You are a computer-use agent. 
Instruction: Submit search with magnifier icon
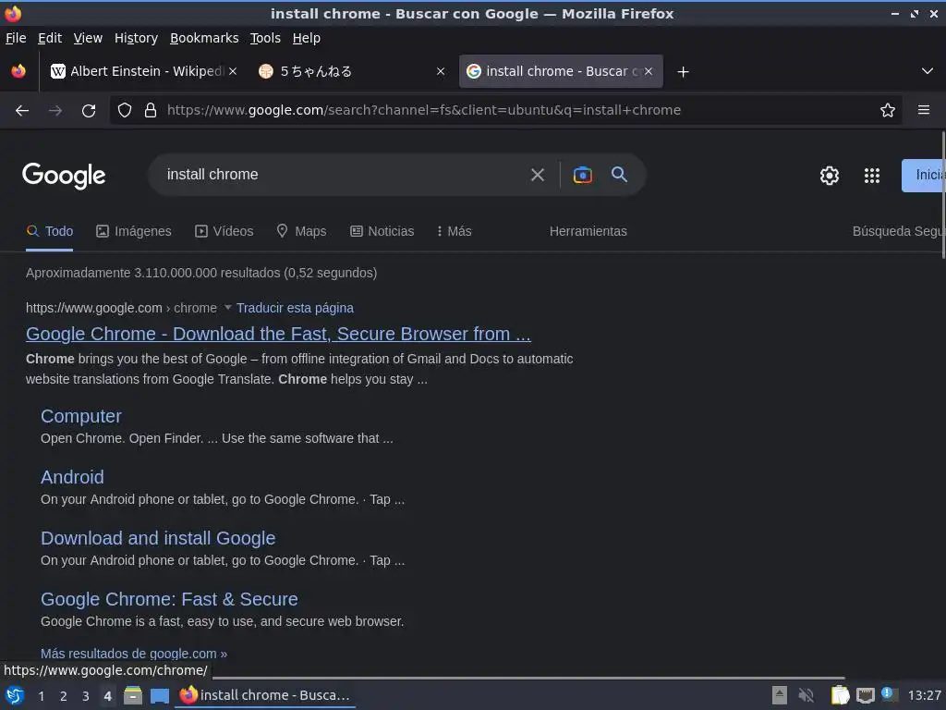tap(620, 175)
